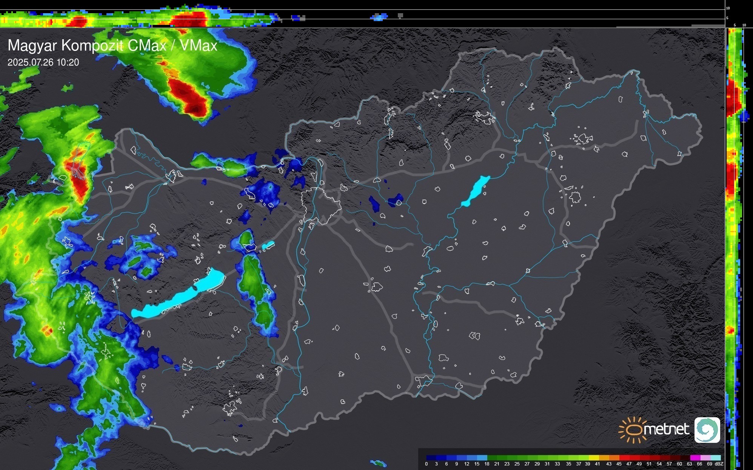Click the Magyar Kompozit CMax / VMax title

point(112,46)
